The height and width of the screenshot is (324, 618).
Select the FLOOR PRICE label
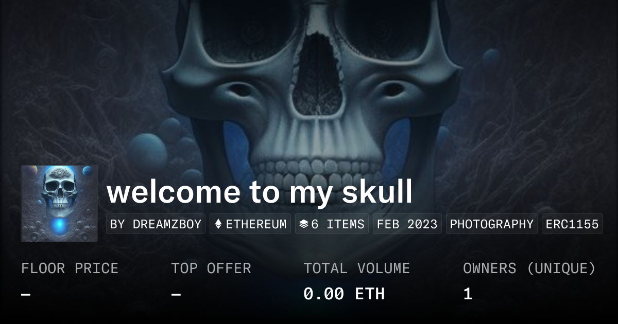70,268
